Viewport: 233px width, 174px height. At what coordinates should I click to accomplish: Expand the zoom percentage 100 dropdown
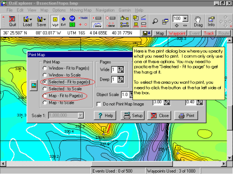[185, 19]
